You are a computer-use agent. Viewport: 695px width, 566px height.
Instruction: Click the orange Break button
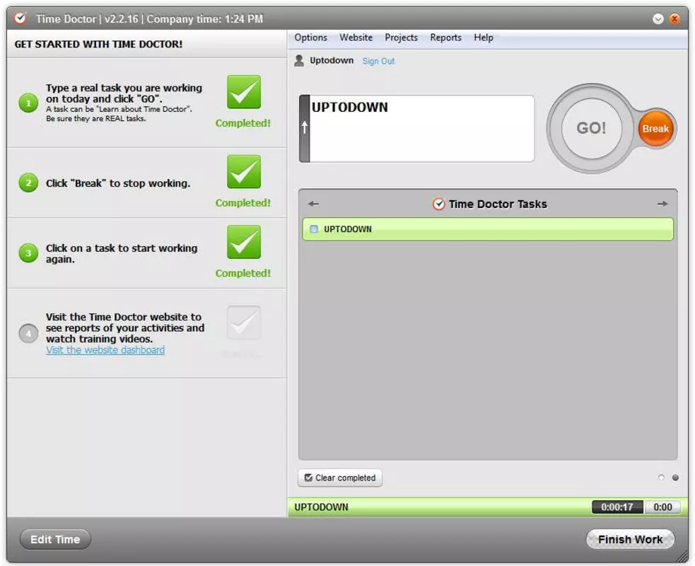[x=655, y=129]
